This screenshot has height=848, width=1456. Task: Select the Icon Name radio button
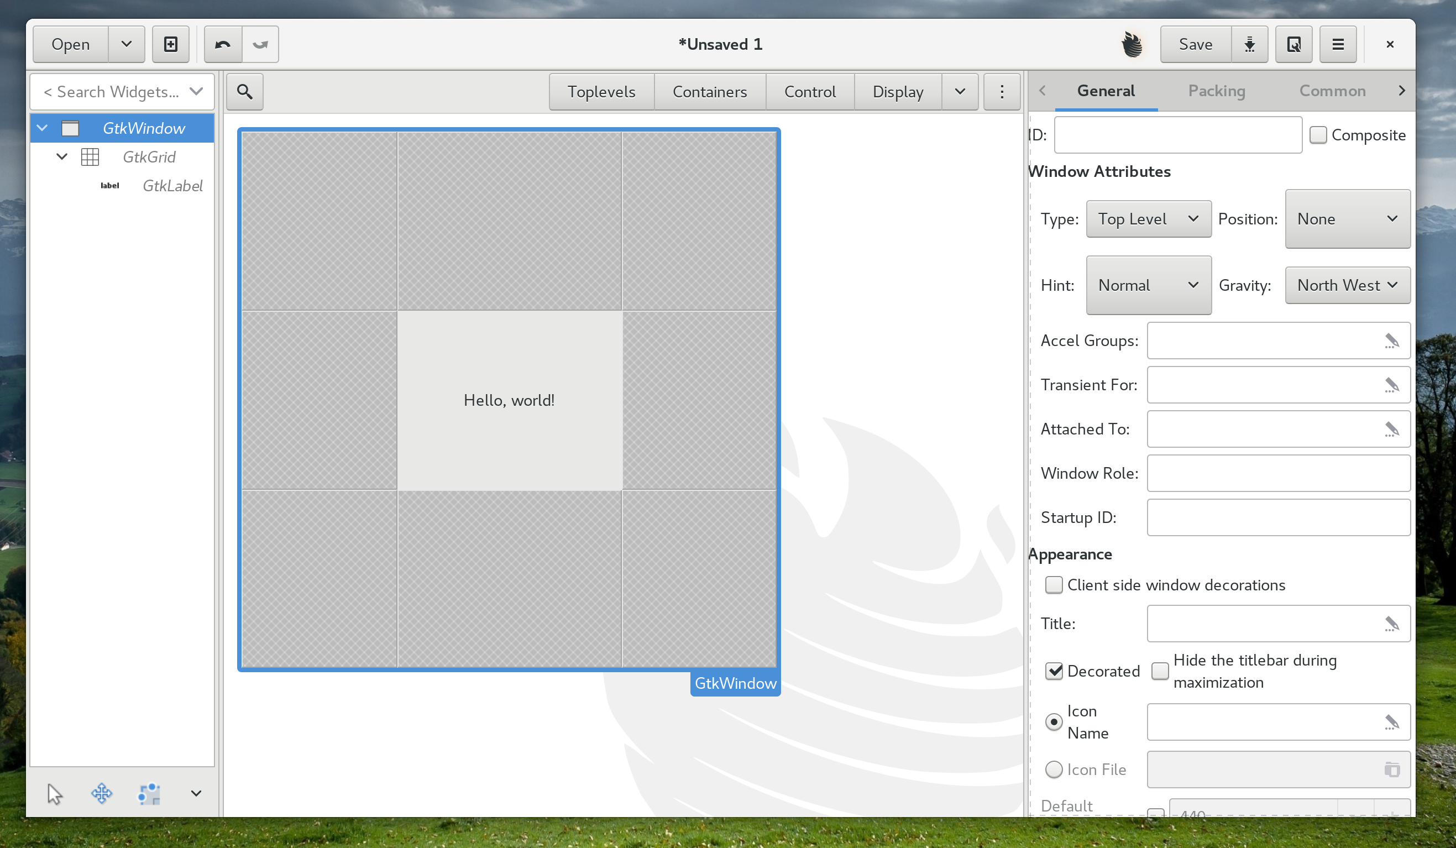pyautogui.click(x=1054, y=722)
